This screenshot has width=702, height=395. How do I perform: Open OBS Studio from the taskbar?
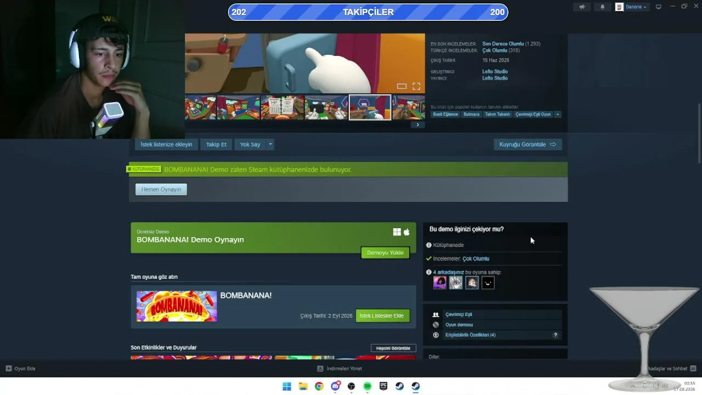click(351, 386)
